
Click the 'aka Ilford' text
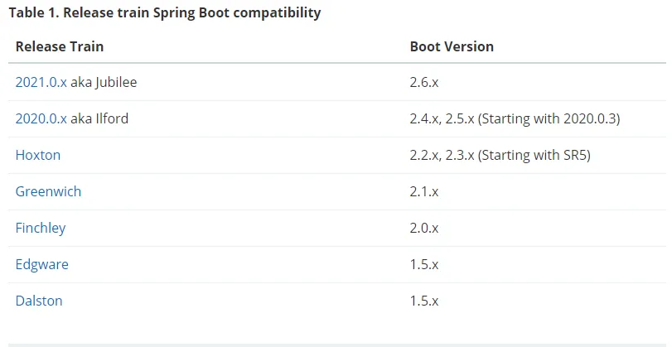[99, 118]
